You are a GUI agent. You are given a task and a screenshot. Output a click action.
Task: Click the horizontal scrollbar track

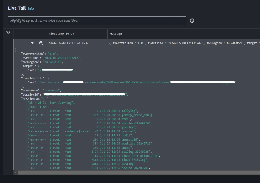pos(139,173)
